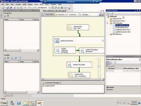141x106 pixels.
Task: Click the File Name property value field
Action: click(x=132, y=68)
